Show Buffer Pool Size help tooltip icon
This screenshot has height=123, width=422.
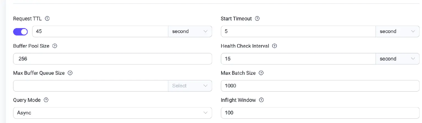[x=55, y=46]
